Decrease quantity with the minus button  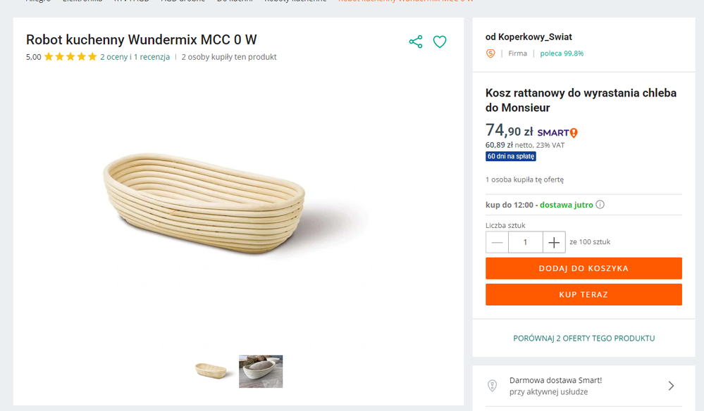498,242
